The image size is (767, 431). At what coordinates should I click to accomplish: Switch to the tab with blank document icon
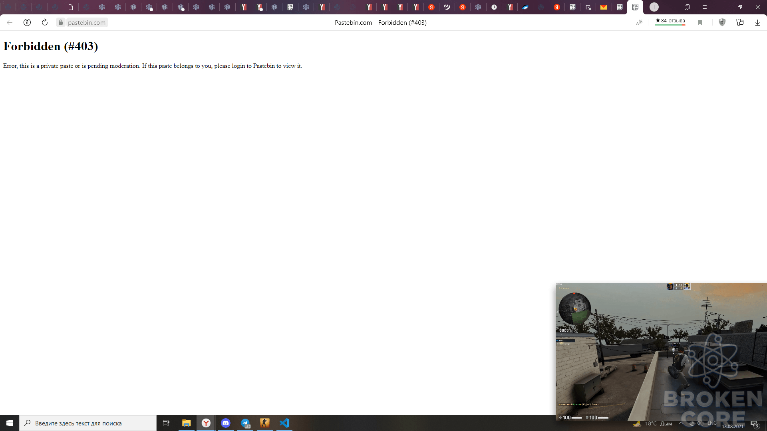tap(71, 7)
